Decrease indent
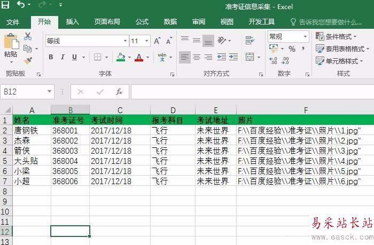 point(221,57)
